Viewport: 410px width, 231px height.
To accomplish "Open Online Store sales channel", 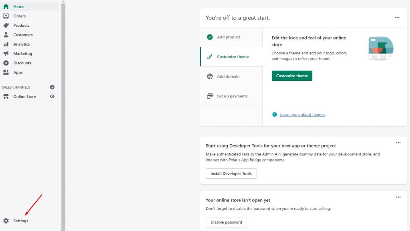I will 24,97.
